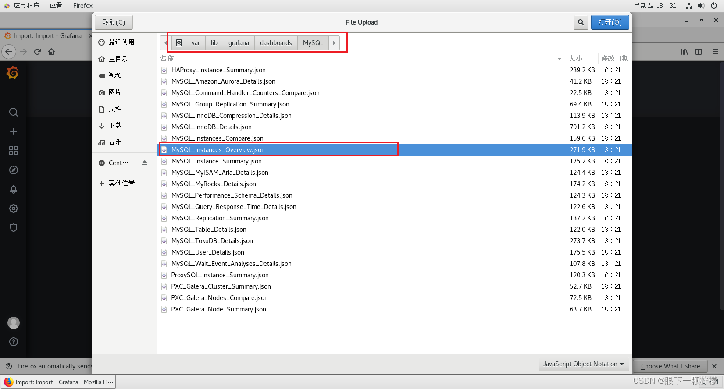
Task: Open the Grafana explore compass icon
Action: pyautogui.click(x=14, y=170)
